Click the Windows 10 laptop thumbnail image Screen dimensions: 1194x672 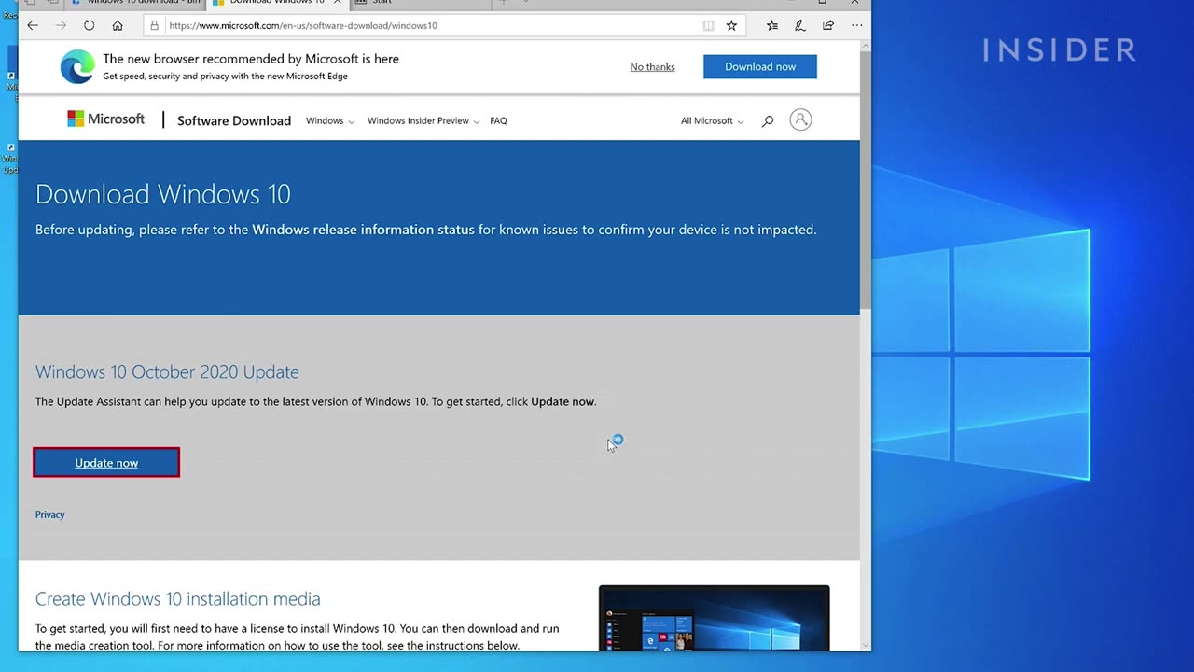pos(714,618)
